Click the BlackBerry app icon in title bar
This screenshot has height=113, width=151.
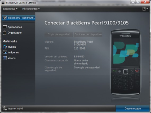(x=3, y=3)
